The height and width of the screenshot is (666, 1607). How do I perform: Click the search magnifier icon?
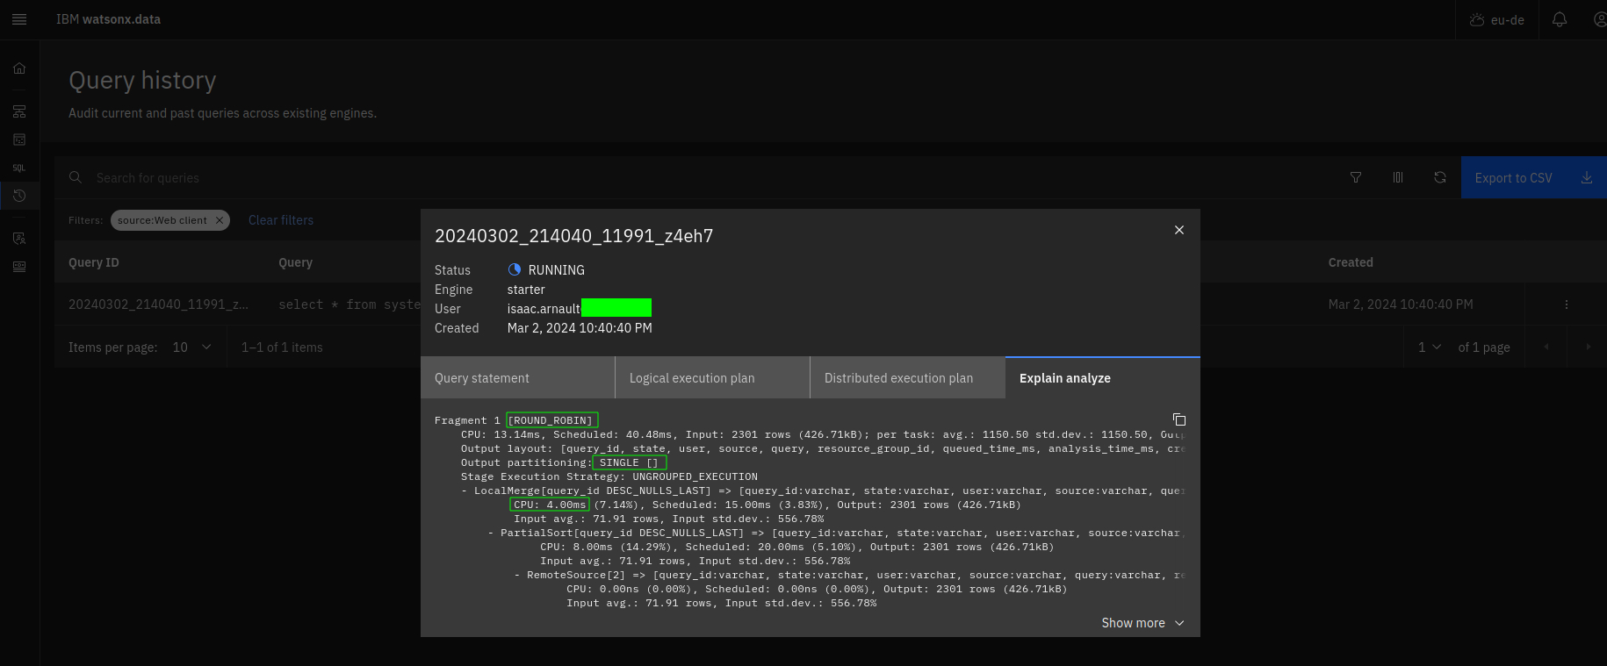[x=76, y=177]
